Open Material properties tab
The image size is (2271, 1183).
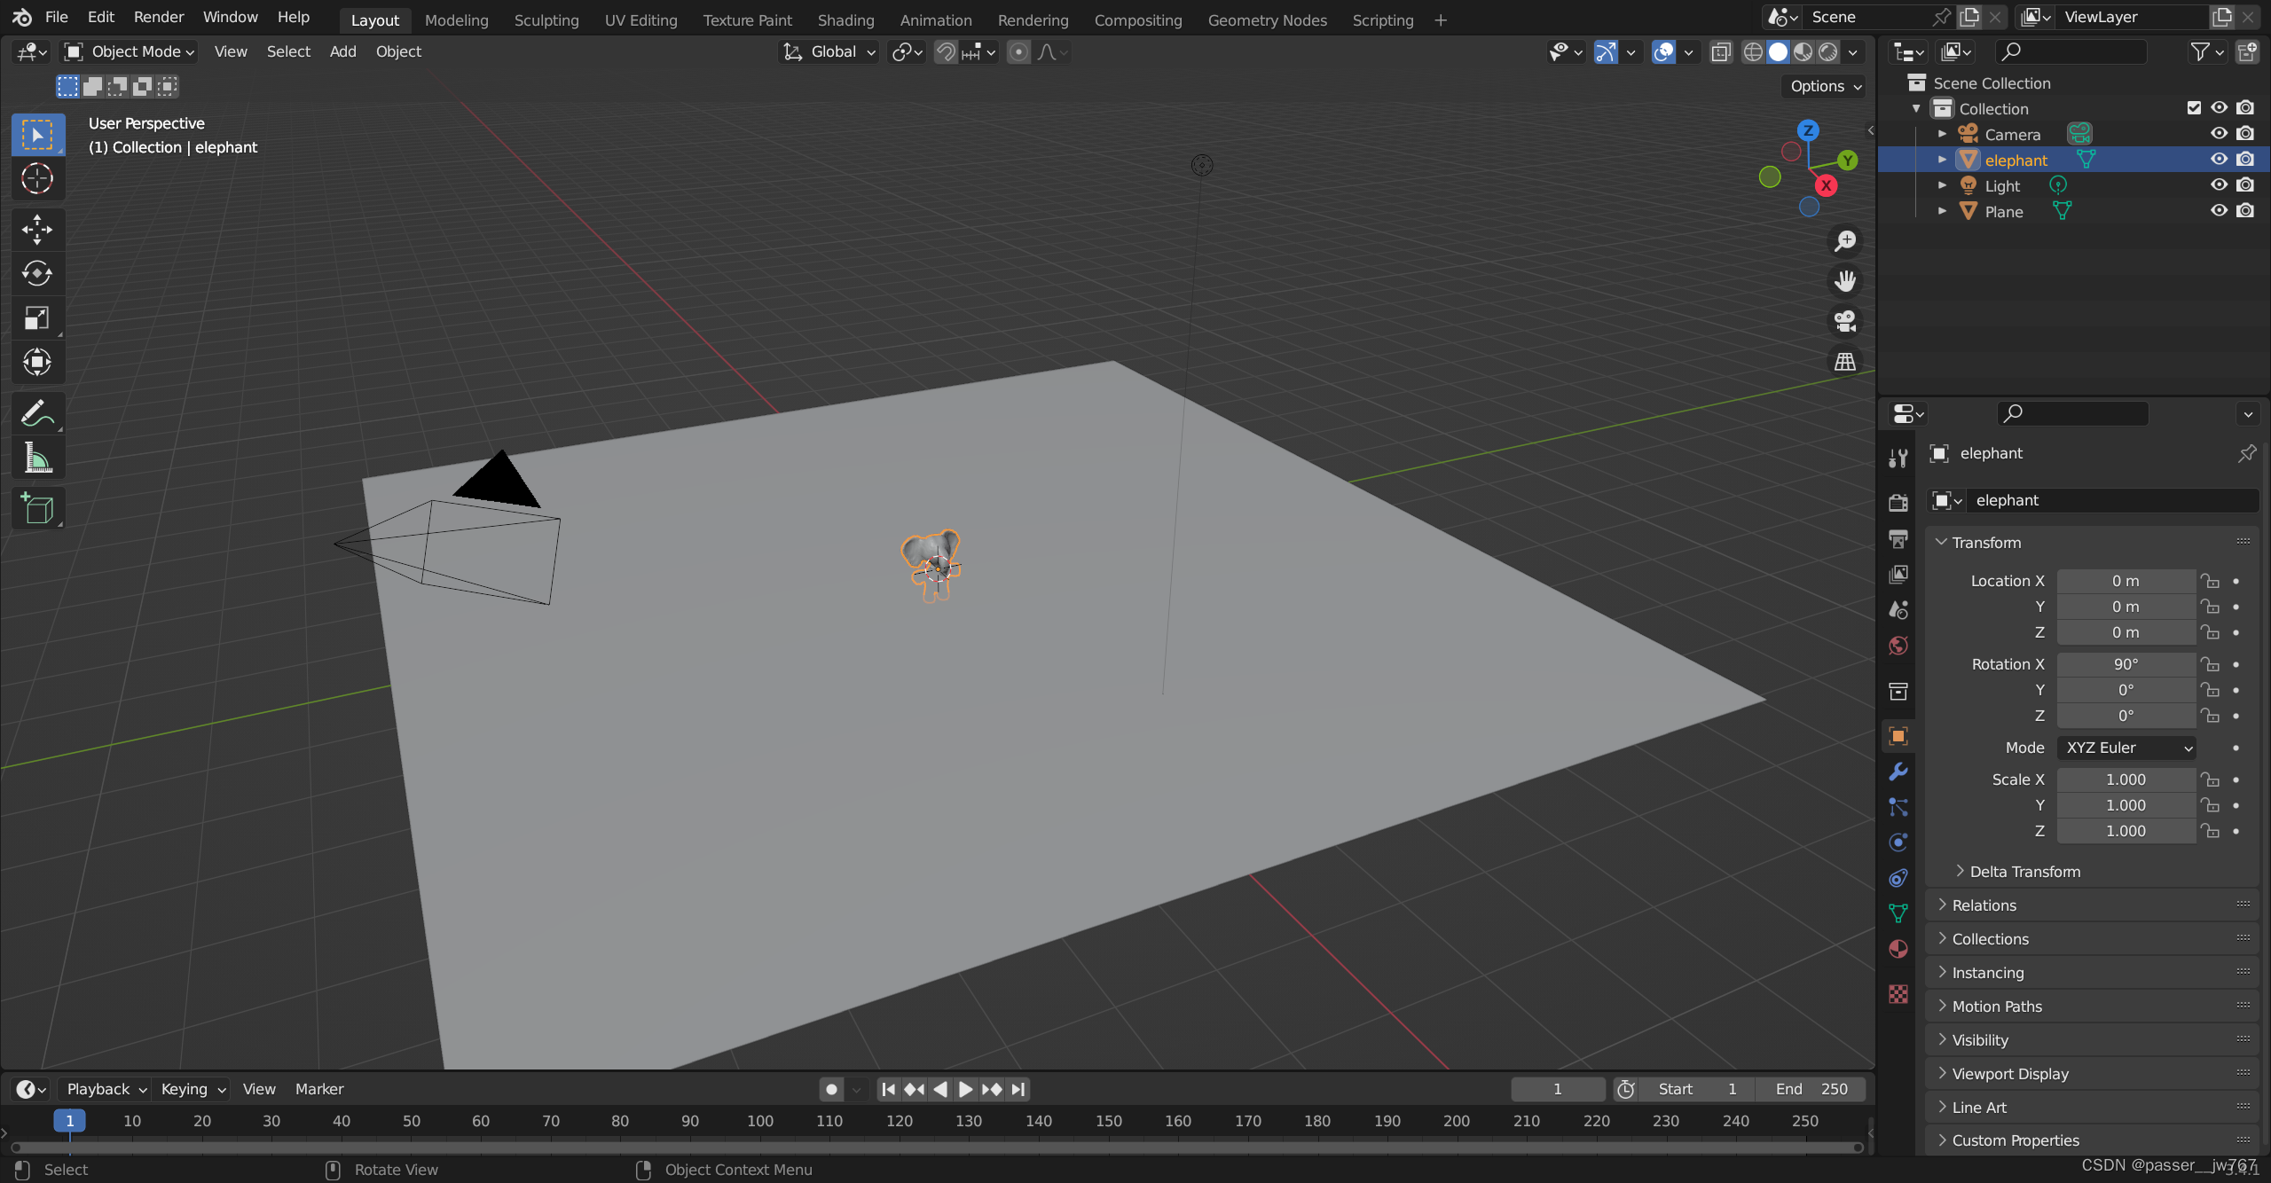coord(1898,949)
